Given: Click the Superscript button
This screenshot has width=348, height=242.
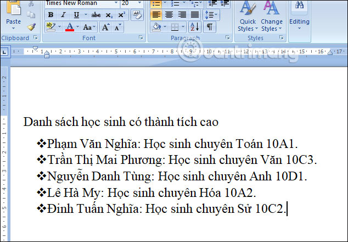Looking at the screenshot, I should click(121, 15).
